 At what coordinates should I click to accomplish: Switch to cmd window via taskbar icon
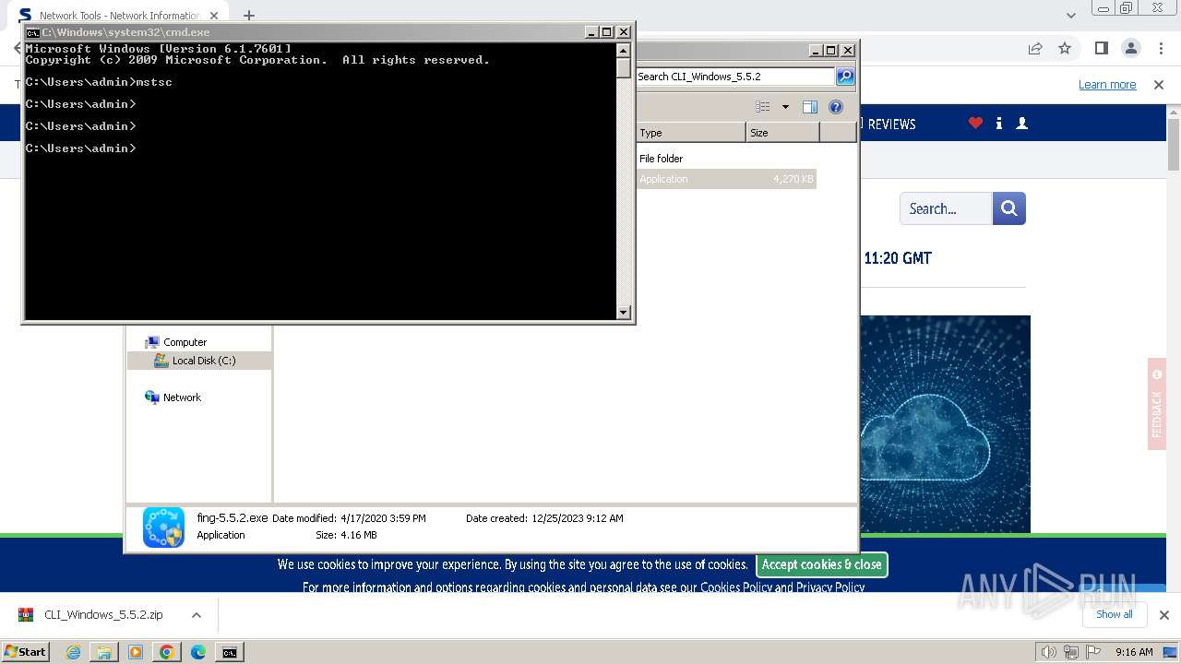click(x=229, y=652)
